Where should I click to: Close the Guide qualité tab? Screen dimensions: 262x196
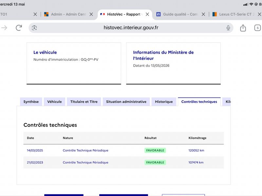203,14
